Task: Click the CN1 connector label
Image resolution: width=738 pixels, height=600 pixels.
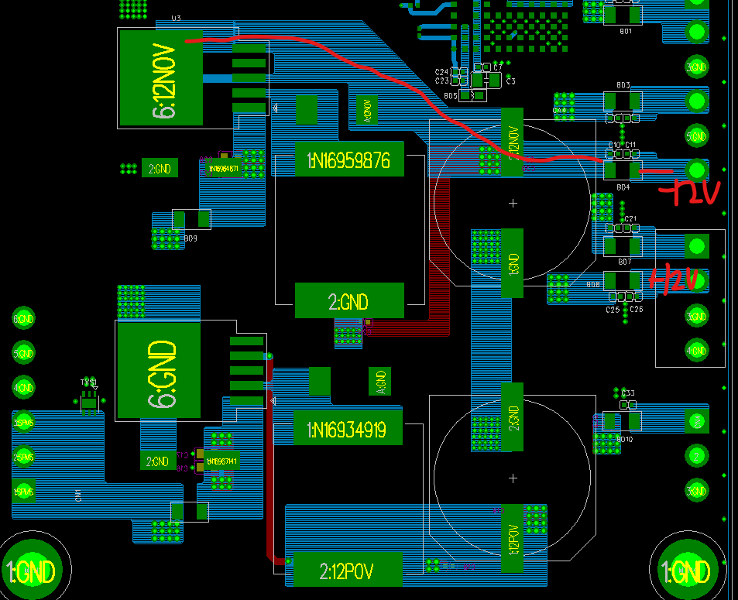Action: tap(78, 495)
